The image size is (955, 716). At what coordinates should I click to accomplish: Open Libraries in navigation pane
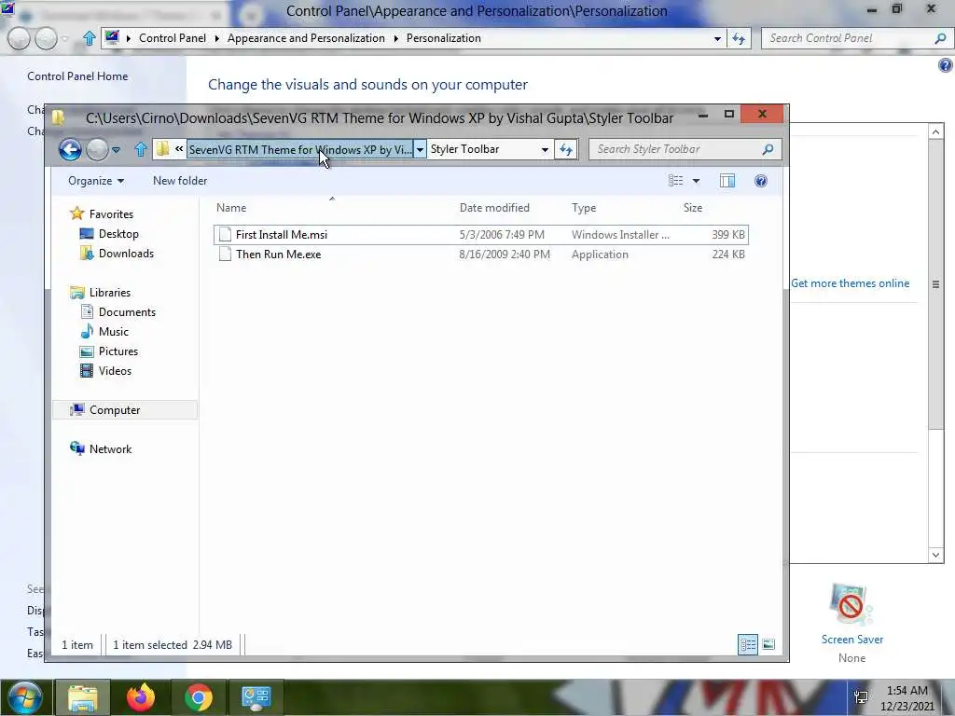[110, 292]
